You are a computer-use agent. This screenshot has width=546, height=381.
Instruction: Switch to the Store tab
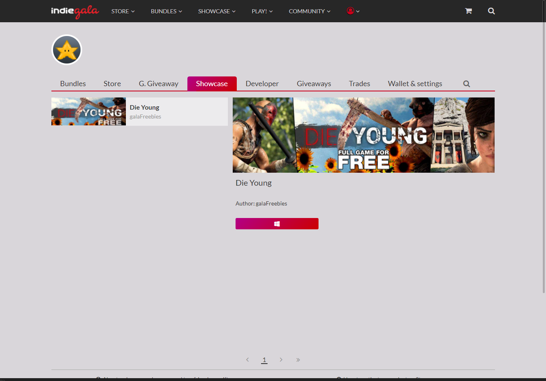click(x=112, y=84)
